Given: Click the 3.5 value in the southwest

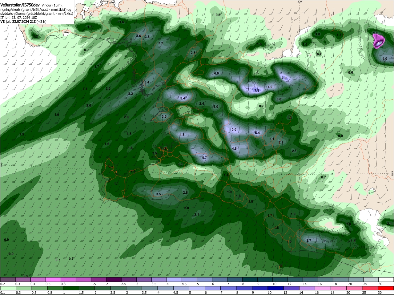Looking at the screenshot, I should coord(159,194).
